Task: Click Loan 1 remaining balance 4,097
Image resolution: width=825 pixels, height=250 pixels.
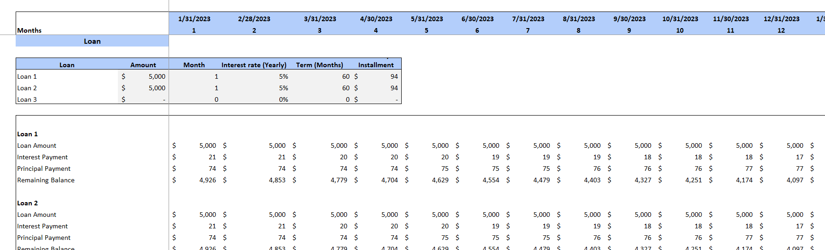Action: 795,180
